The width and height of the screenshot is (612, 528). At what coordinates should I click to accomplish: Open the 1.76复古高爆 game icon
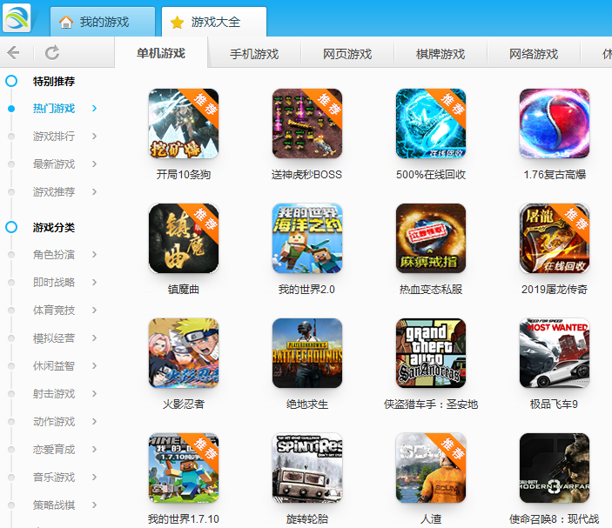coord(555,124)
